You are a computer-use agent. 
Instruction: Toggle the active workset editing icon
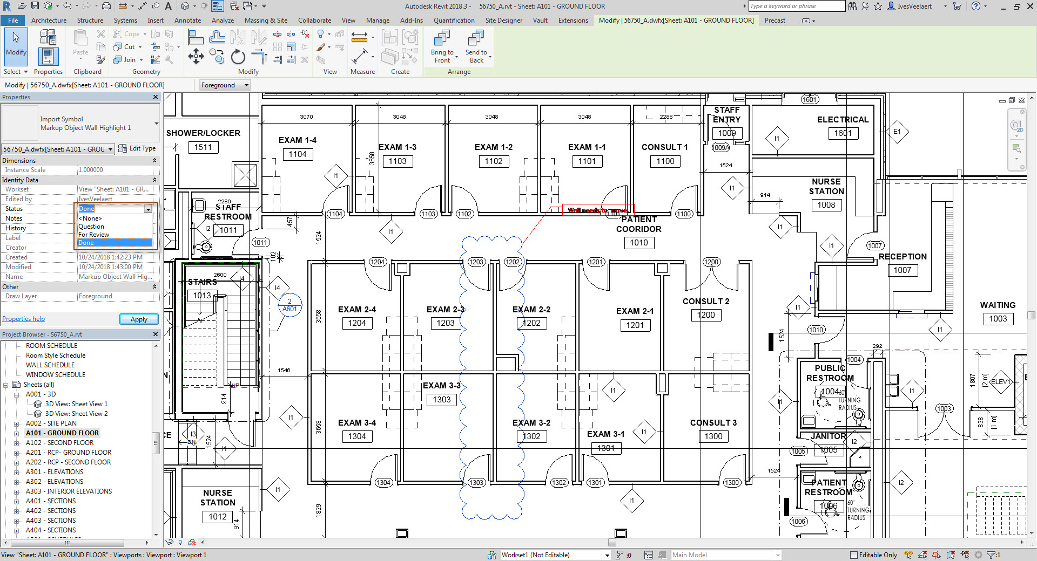492,555
